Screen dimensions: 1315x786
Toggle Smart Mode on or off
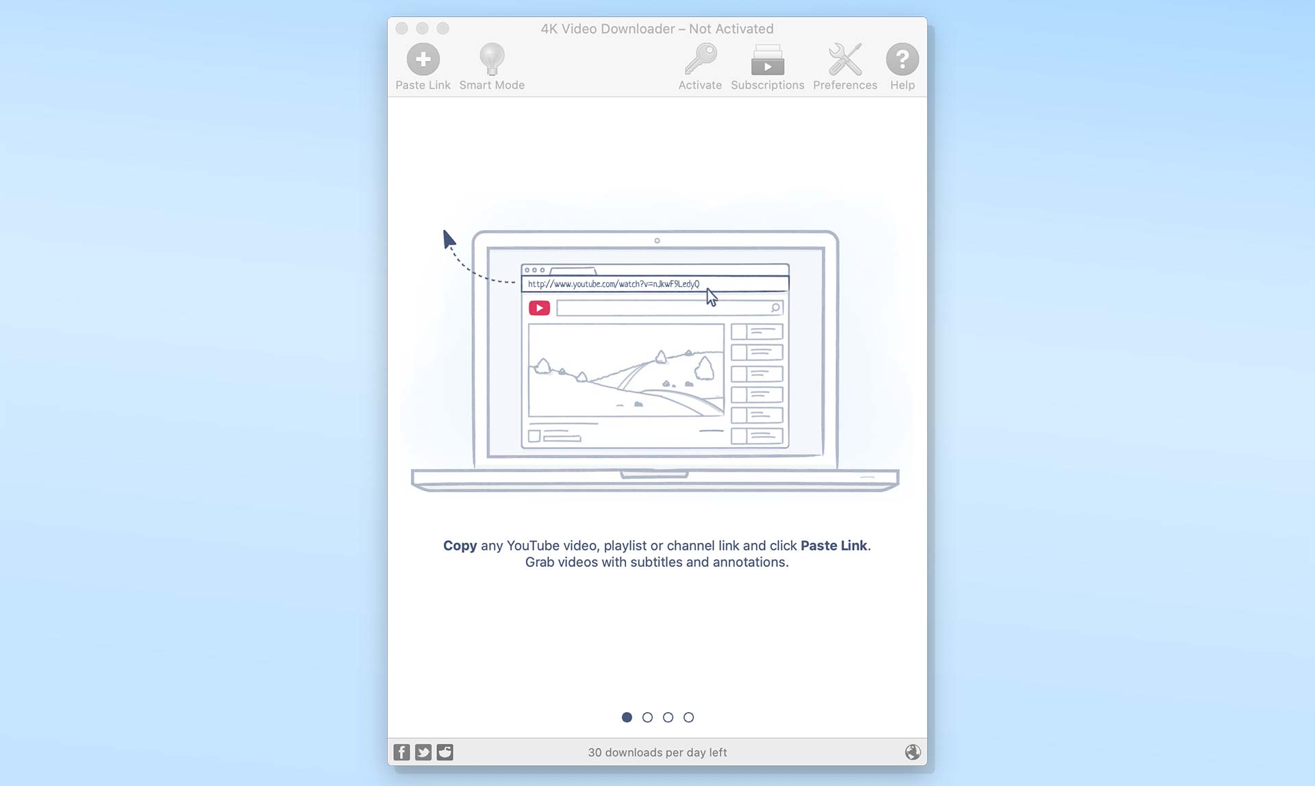tap(491, 67)
